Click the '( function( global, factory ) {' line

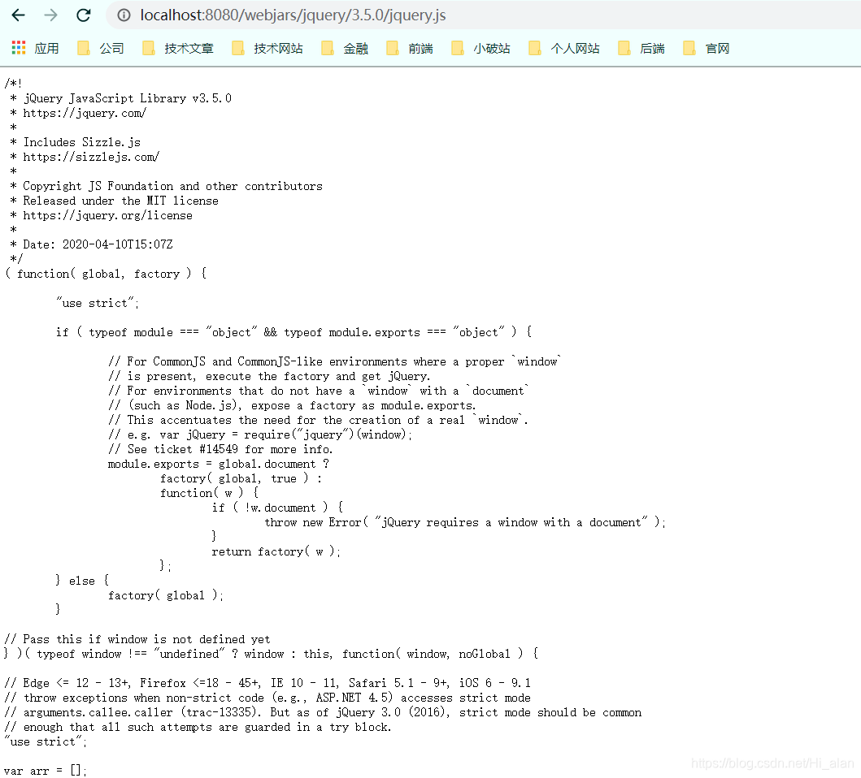(x=106, y=273)
